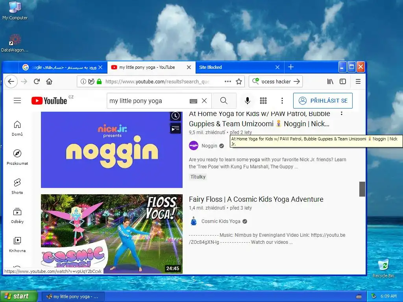
Task: Close the Site Blocked tab
Action: 277,67
